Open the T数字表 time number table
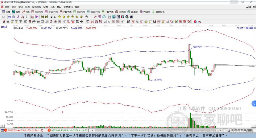 [107, 12]
